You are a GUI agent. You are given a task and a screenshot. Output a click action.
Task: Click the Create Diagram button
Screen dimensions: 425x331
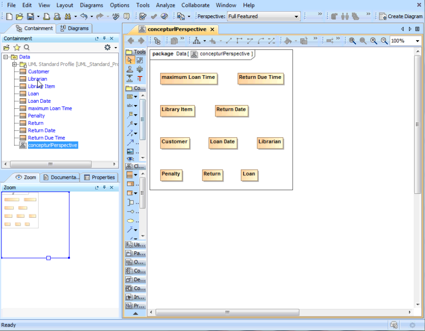(x=401, y=16)
